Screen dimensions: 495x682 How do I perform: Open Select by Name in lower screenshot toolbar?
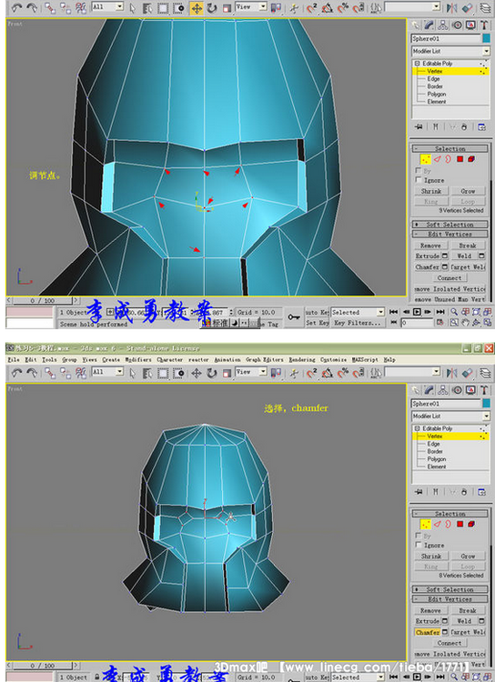coord(147,373)
